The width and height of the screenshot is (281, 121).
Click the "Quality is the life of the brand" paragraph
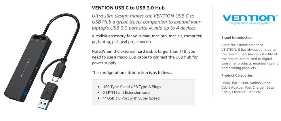[x=250, y=56]
